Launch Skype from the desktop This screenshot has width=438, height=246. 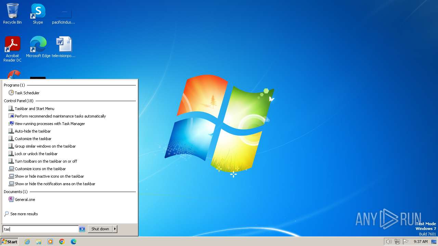tap(38, 14)
